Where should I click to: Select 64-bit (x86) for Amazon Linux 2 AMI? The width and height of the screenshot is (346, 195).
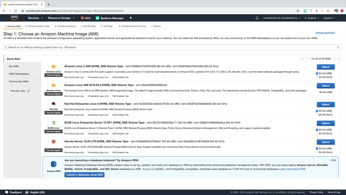317,73
